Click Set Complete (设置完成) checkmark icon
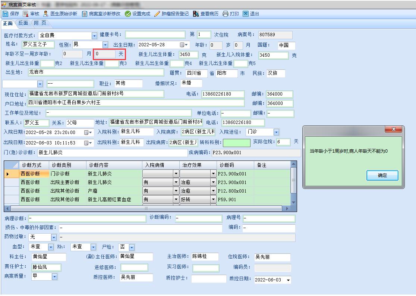Screen dimensions: 416x296 pos(137,14)
